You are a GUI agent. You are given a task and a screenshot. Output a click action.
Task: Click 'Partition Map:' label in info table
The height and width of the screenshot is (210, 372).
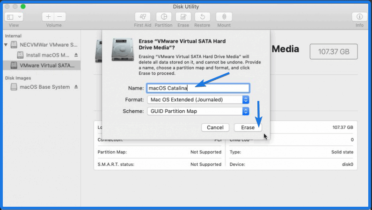click(x=112, y=152)
